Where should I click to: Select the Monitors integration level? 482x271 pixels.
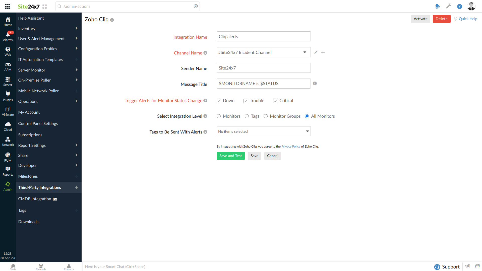coord(219,116)
